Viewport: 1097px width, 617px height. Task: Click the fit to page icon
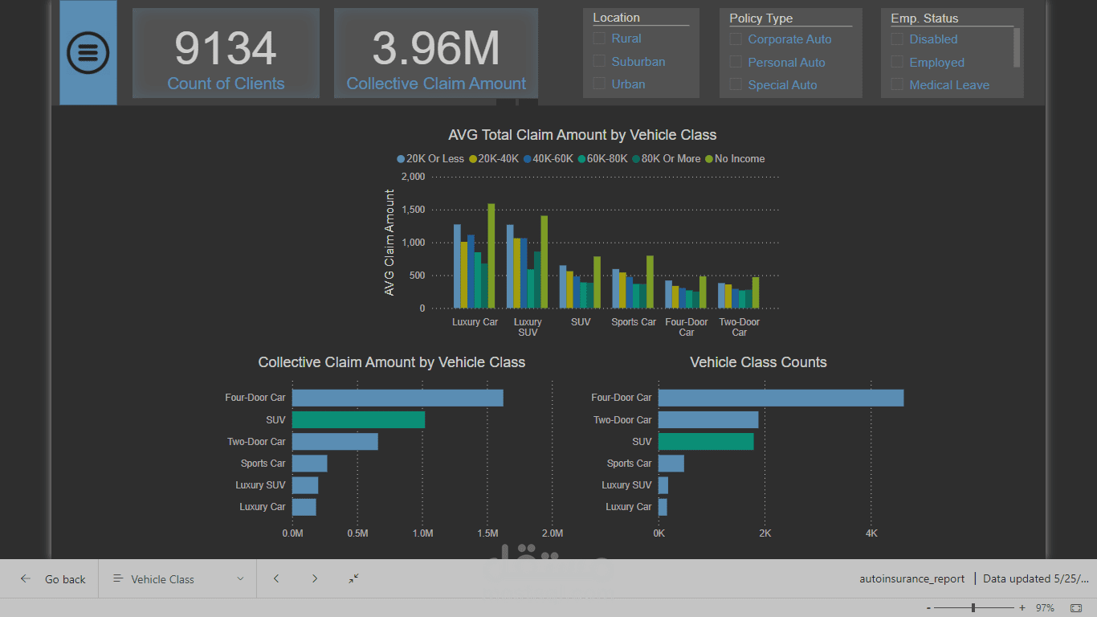(x=1076, y=608)
